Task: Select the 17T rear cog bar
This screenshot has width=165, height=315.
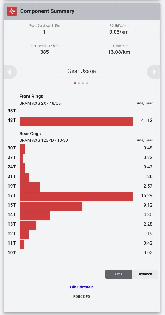Action: pos(76,197)
